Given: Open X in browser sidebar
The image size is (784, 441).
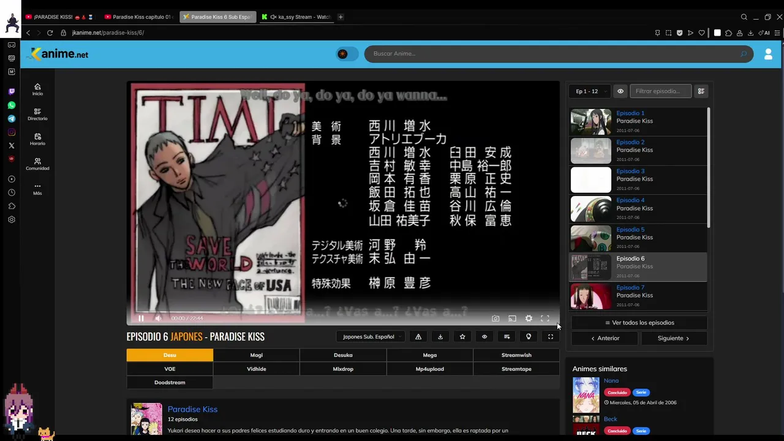Looking at the screenshot, I should pyautogui.click(x=11, y=146).
